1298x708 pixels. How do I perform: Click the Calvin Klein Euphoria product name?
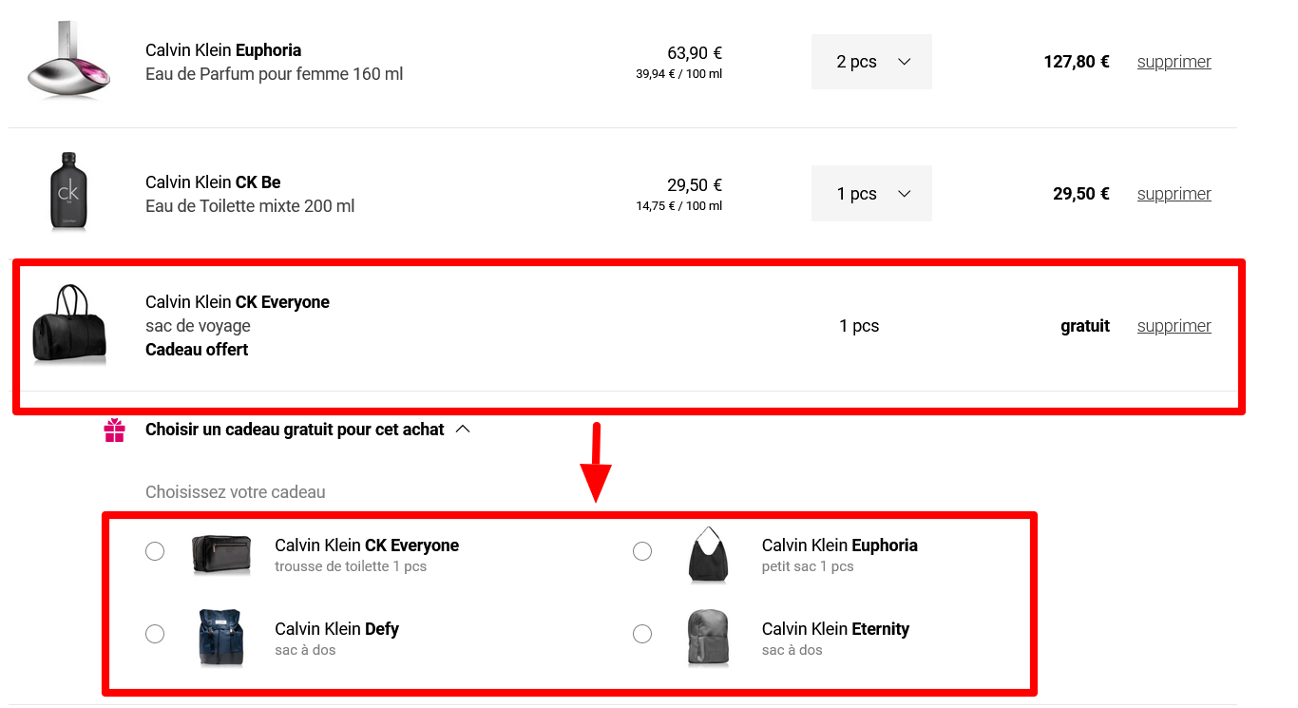click(x=223, y=50)
